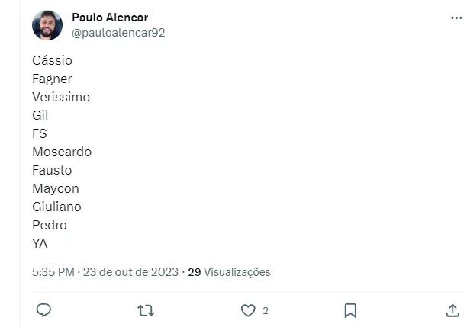Open the 29 Visualizações view count
The image size is (467, 327).
[x=229, y=272]
